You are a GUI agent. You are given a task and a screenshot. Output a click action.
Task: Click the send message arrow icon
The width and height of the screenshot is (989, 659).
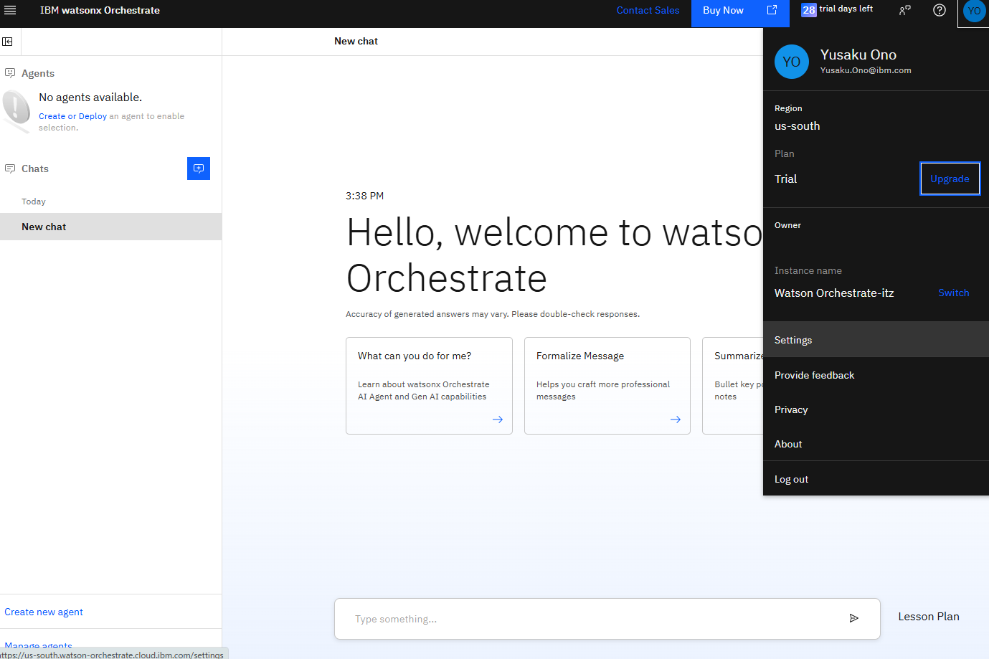click(x=853, y=618)
